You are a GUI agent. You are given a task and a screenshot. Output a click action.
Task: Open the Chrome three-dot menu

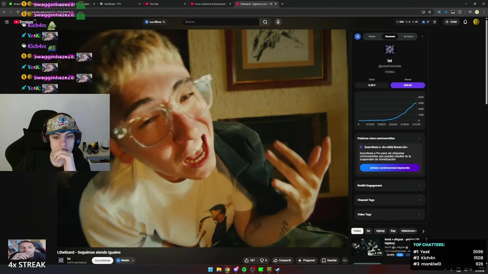[484, 12]
